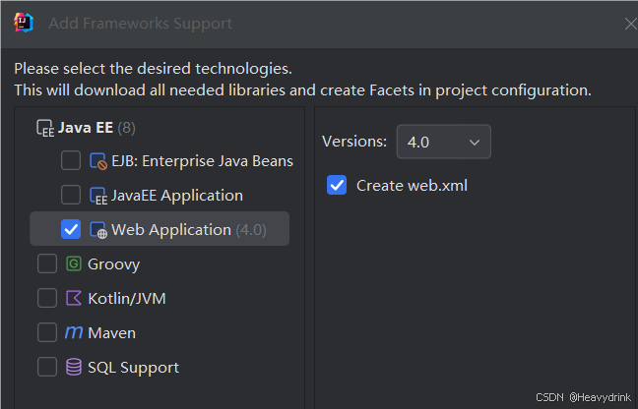
Task: Check the Maven framework checkbox
Action: [47, 332]
